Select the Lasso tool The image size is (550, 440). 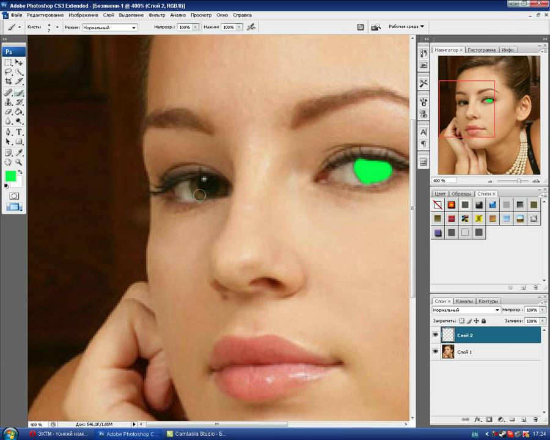(8, 72)
